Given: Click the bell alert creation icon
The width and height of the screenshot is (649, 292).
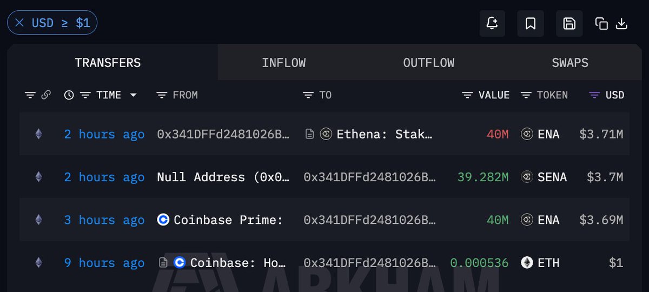Looking at the screenshot, I should click(492, 23).
